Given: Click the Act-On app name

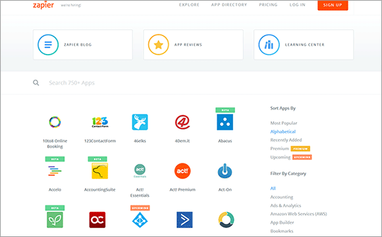Looking at the screenshot, I should tap(225, 190).
